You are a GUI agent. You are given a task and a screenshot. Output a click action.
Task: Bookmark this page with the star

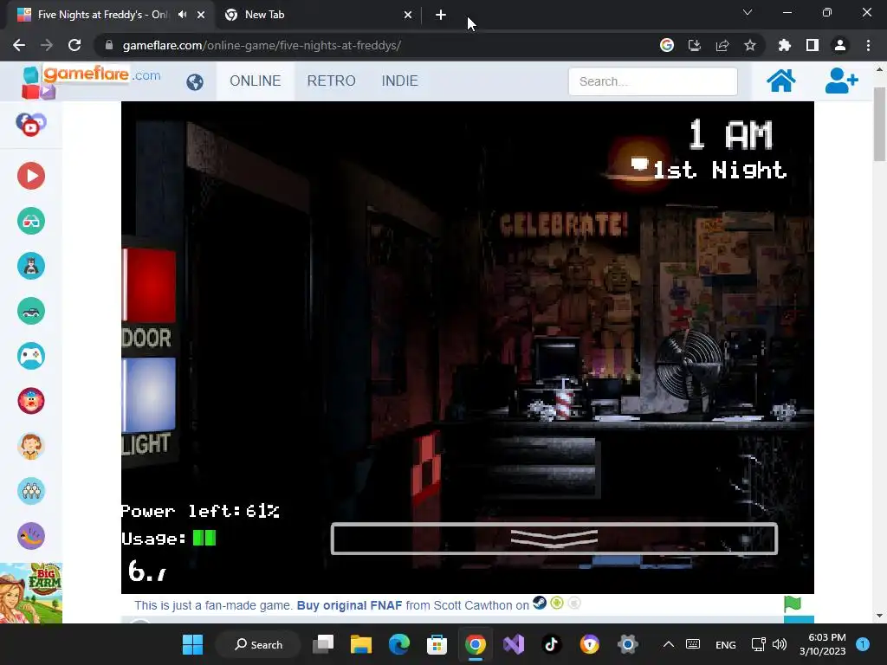click(x=749, y=45)
